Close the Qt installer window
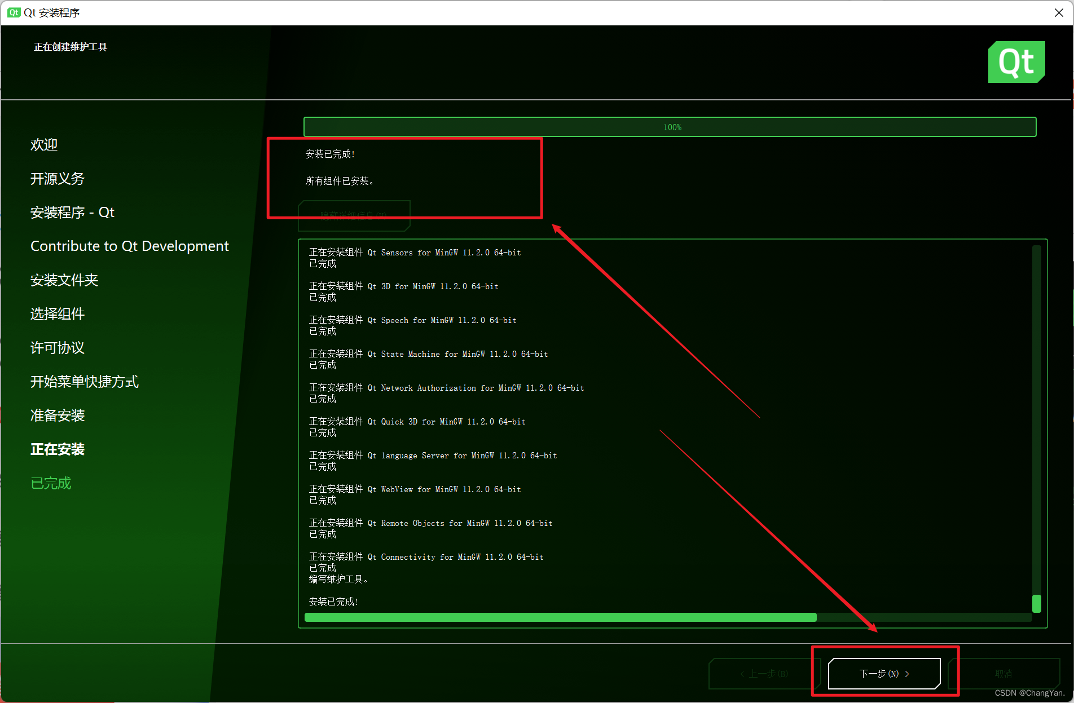 click(1059, 12)
